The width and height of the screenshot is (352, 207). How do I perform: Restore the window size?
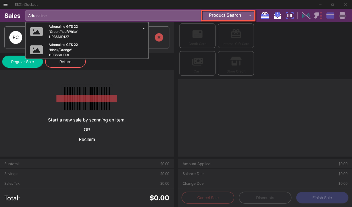[333, 4]
